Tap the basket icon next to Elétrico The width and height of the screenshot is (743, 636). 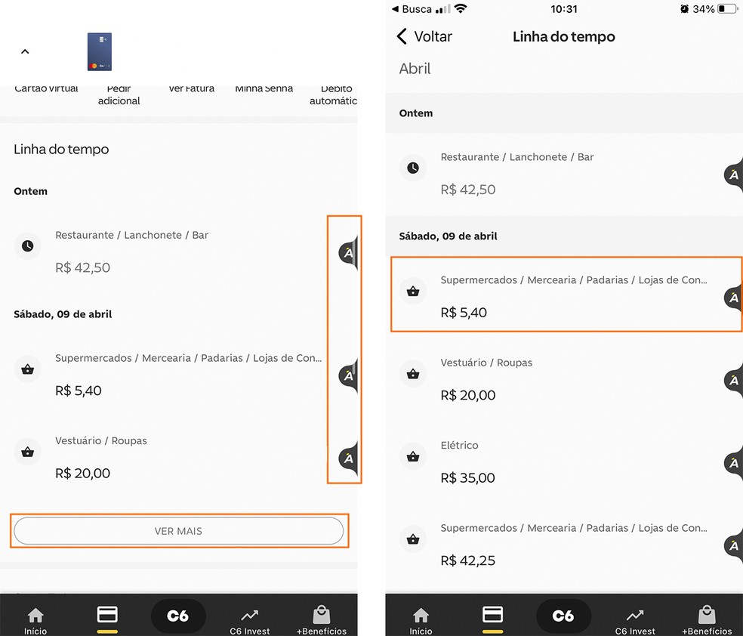point(413,456)
